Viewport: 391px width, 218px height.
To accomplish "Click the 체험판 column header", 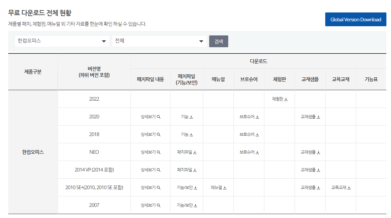I will [280, 79].
